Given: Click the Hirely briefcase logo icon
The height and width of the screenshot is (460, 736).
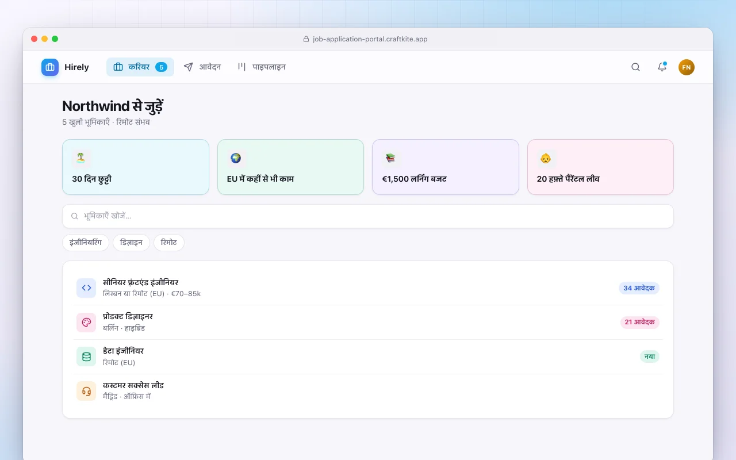Looking at the screenshot, I should [x=50, y=67].
